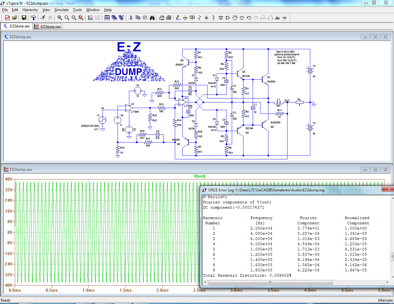Click the SPICE directive '.op' tool
Image resolution: width=394 pixels, height=304 pixels.
284,18
